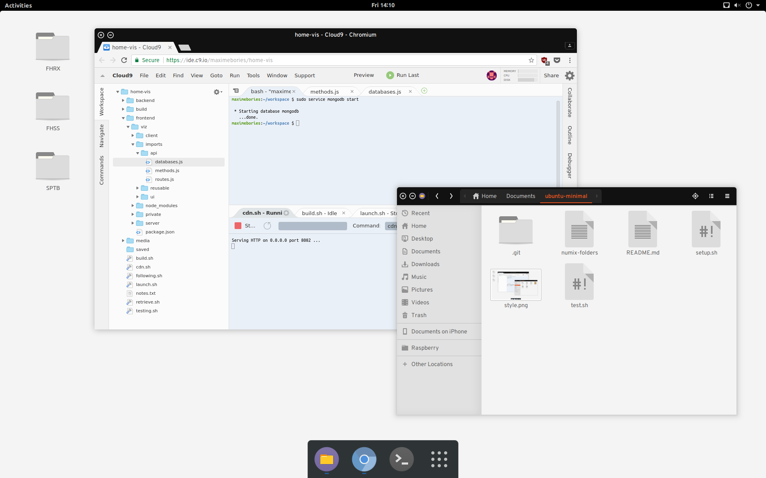Click the red Stop process button

tap(238, 226)
